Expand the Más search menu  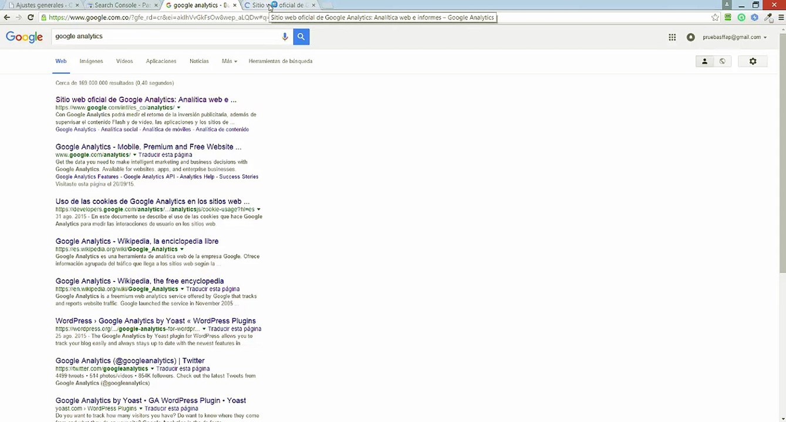[229, 61]
